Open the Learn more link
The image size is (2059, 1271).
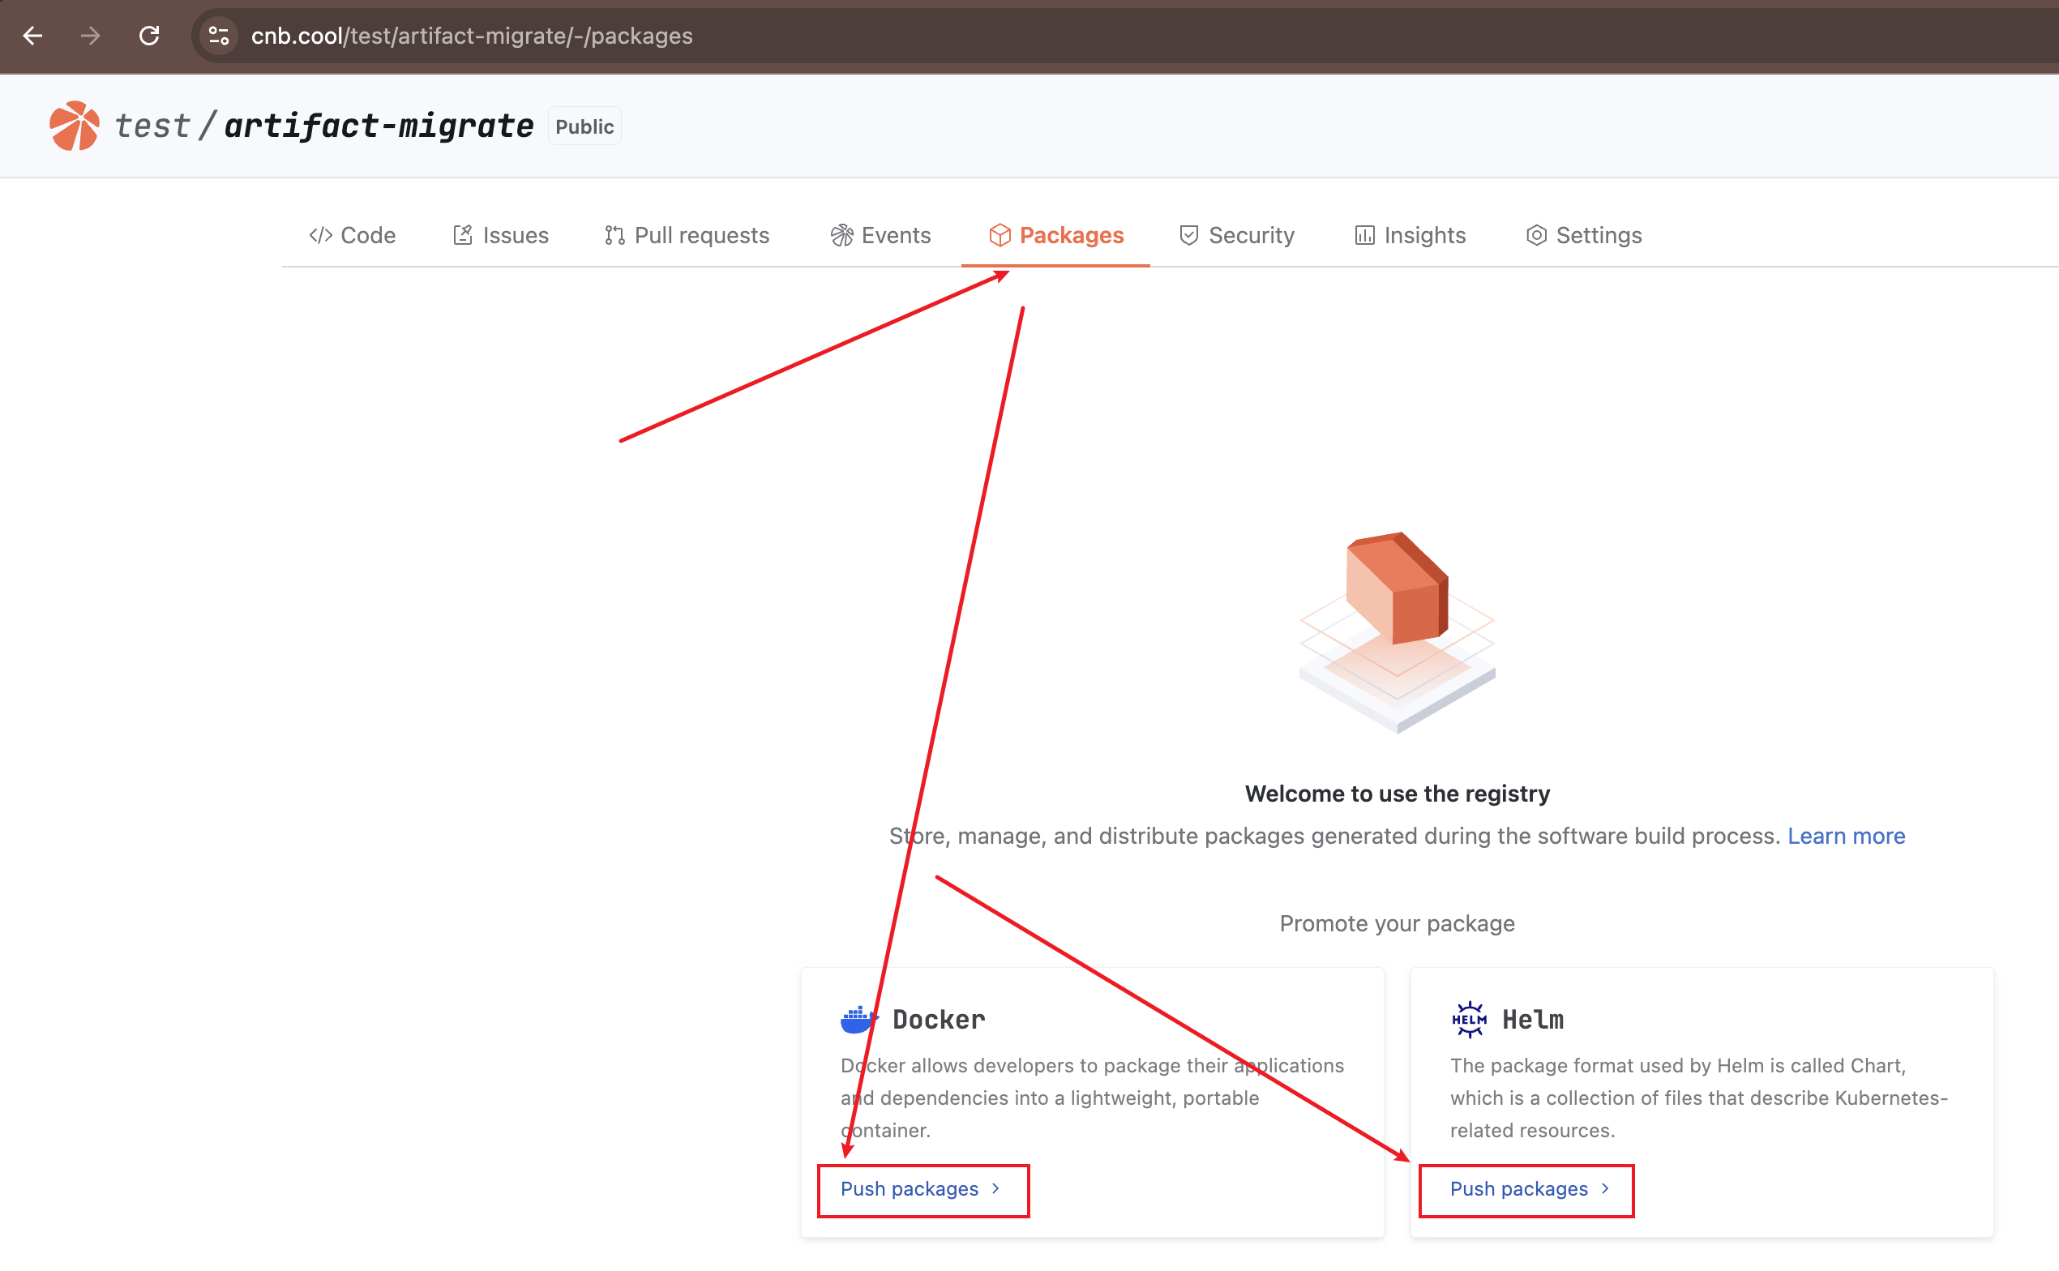(1846, 836)
